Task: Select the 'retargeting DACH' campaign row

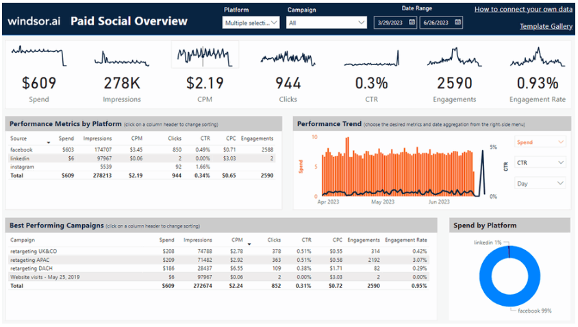Action: pos(219,268)
